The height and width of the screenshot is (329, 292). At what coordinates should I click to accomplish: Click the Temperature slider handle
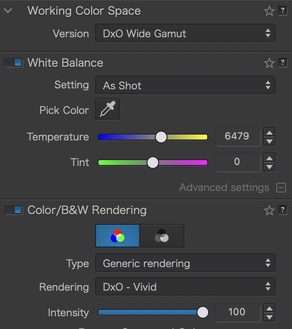click(x=161, y=137)
